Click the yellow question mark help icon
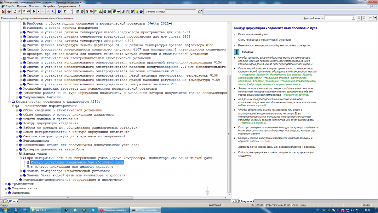The height and width of the screenshot is (213, 378). pyautogui.click(x=65, y=12)
